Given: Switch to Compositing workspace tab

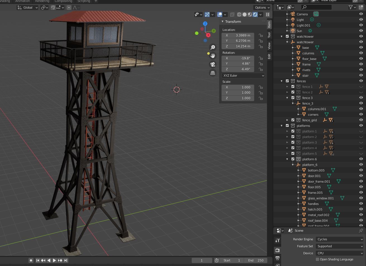Looking at the screenshot, I should pos(63,1).
